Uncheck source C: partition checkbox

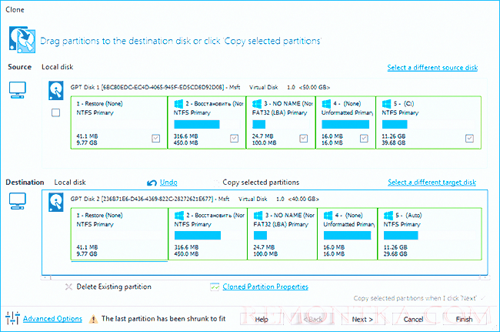469,138
